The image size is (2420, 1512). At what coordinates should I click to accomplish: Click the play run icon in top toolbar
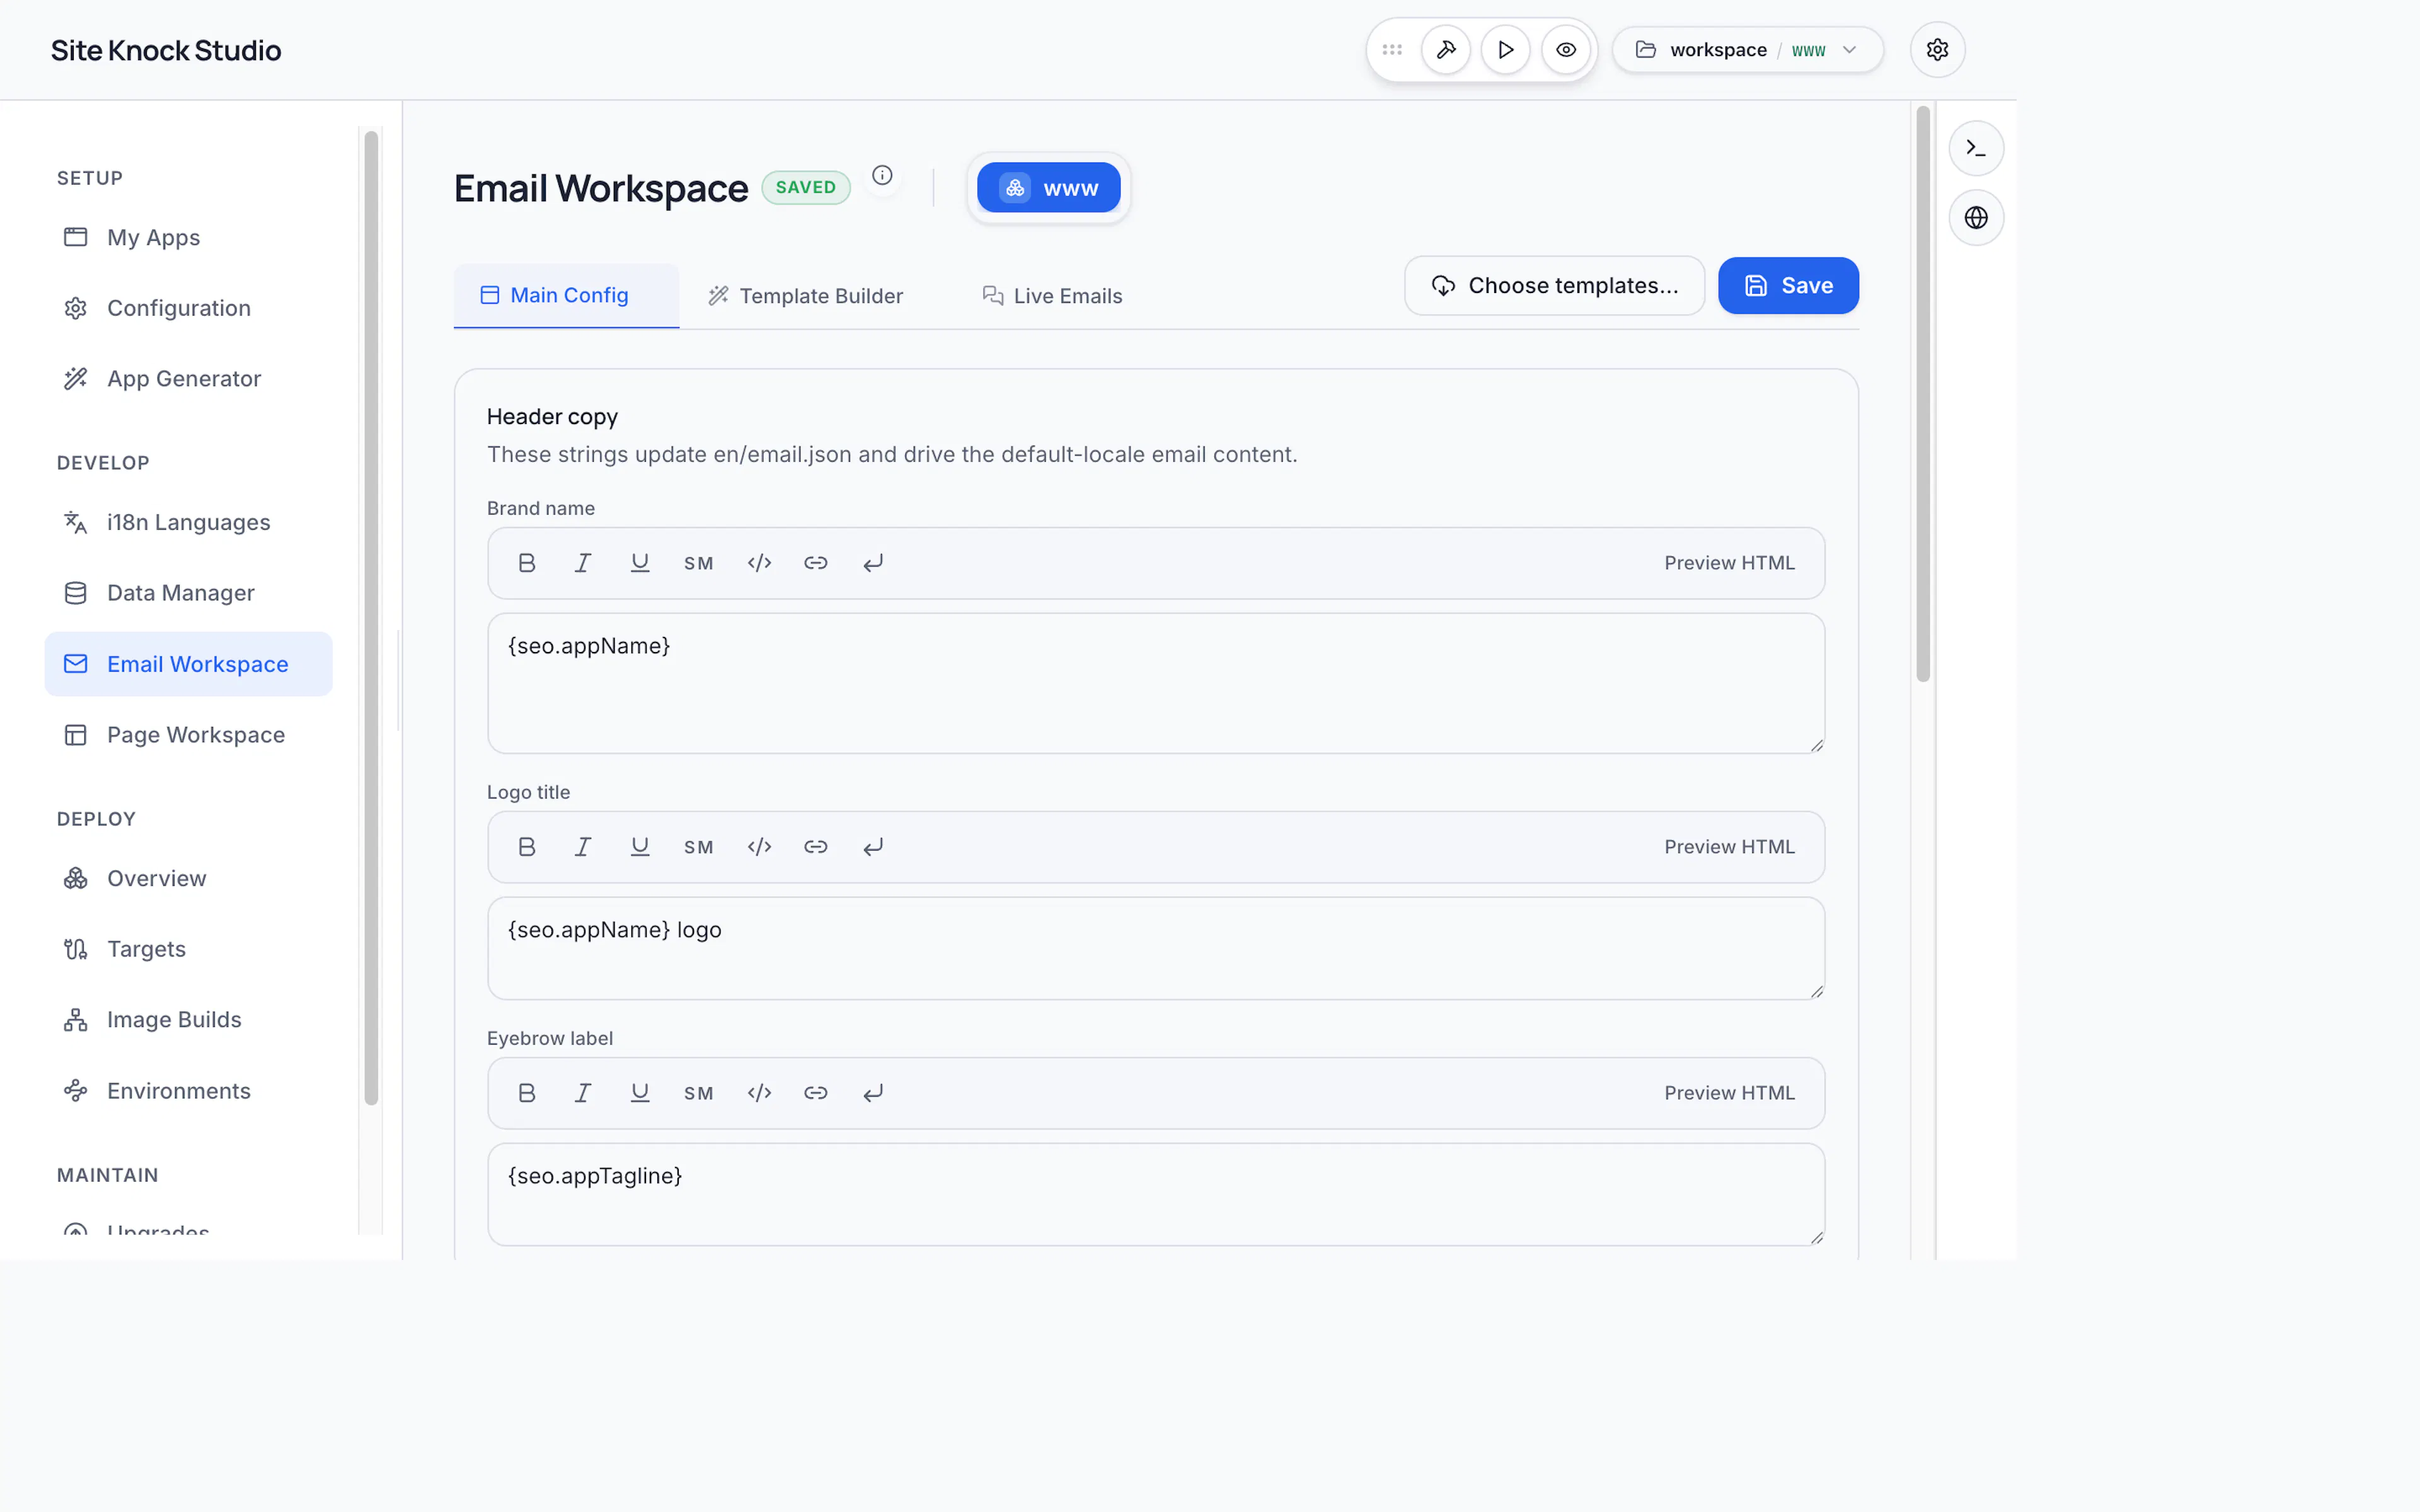tap(1506, 50)
